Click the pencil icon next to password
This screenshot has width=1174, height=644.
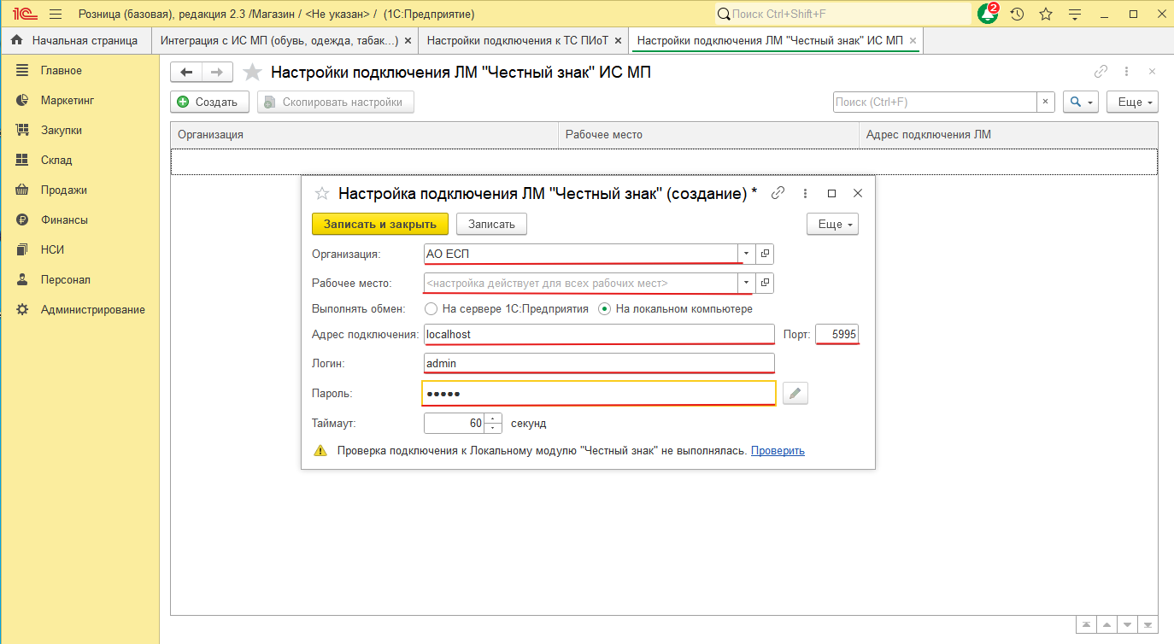(795, 393)
